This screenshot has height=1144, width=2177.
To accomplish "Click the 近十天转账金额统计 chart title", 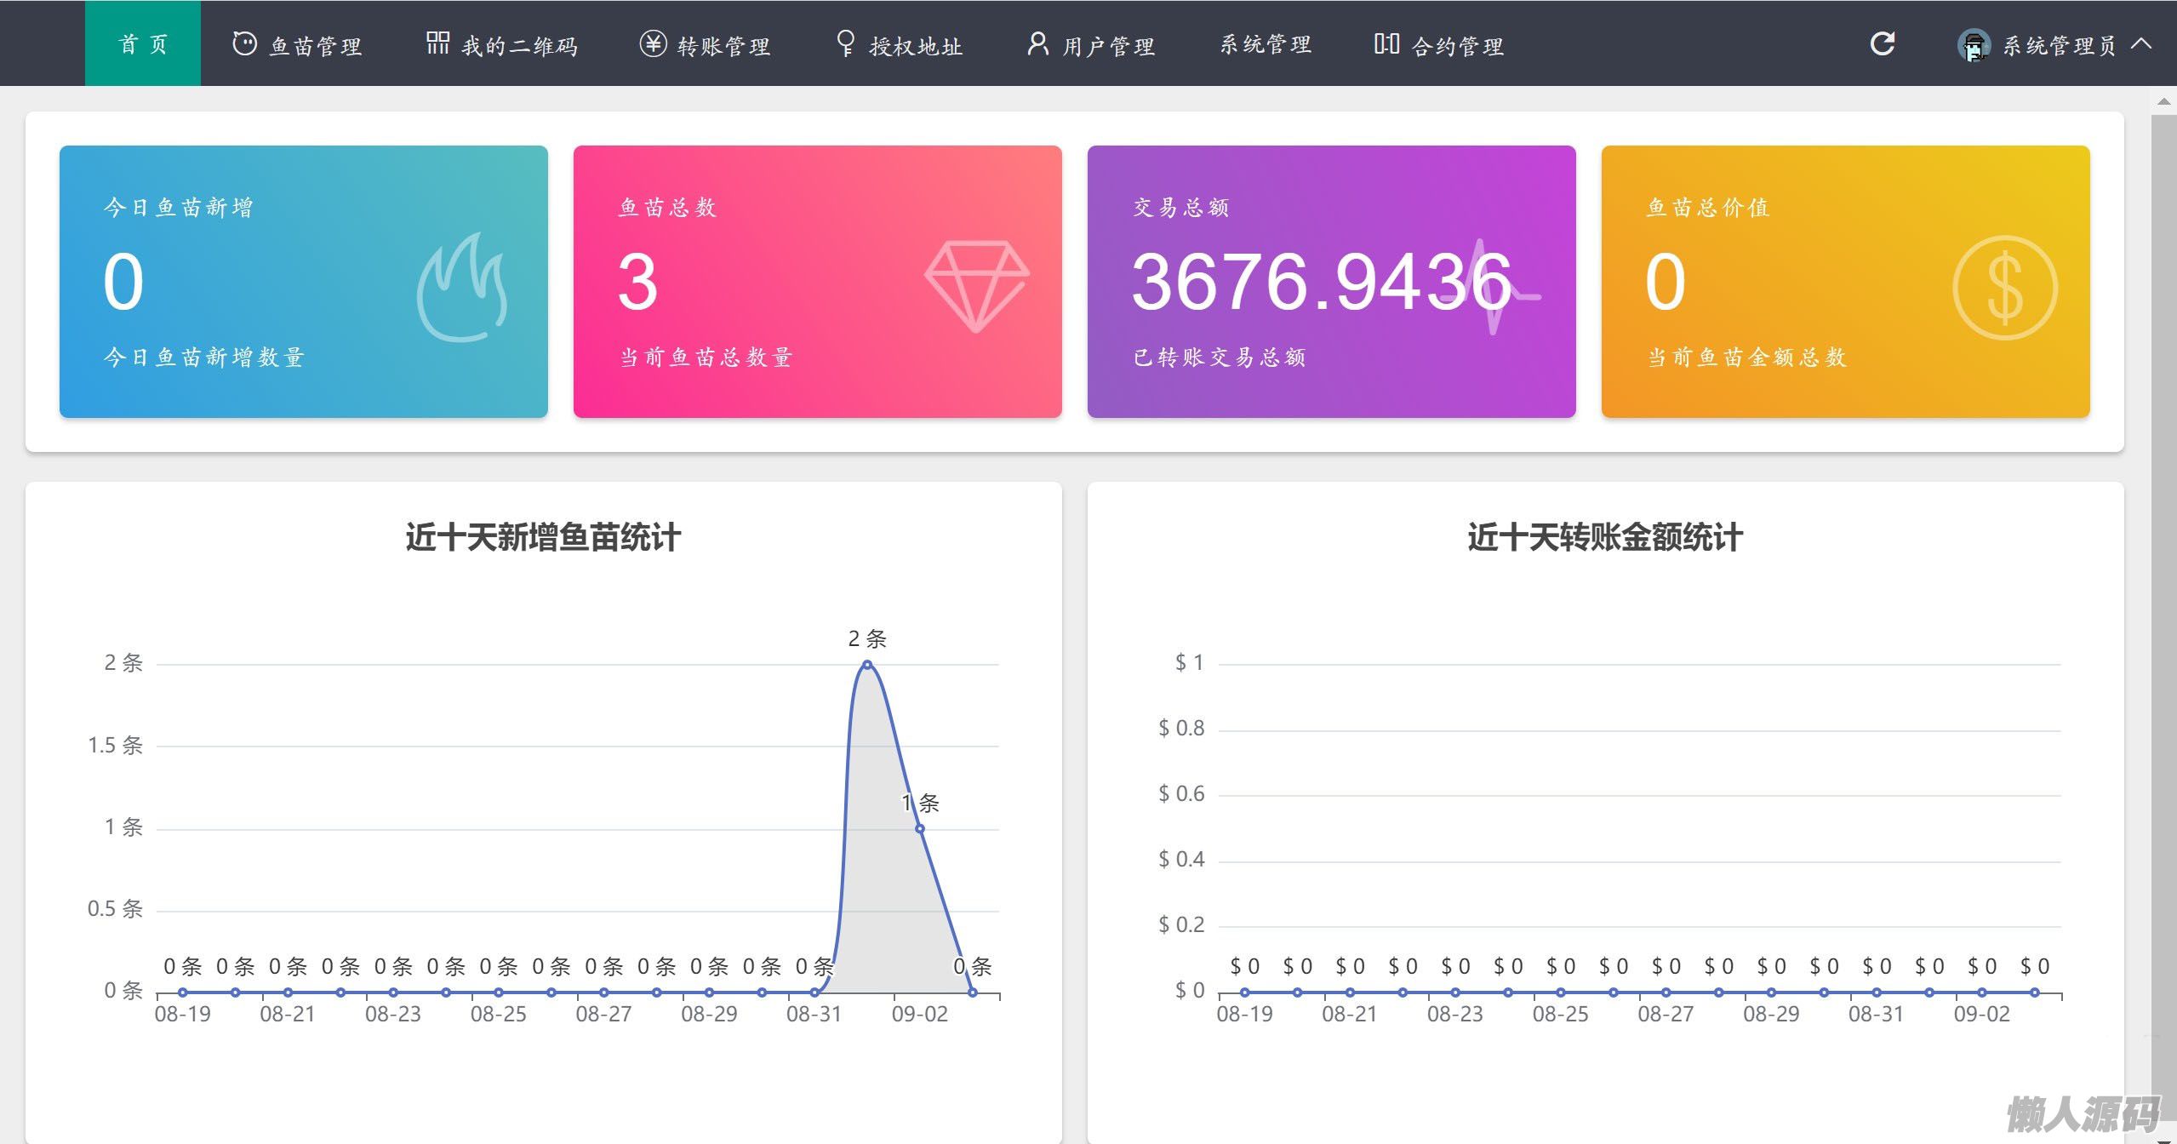I will point(1604,538).
